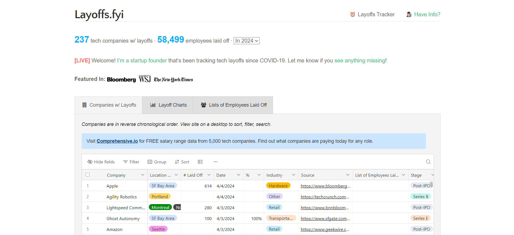Open Lightspeed's bnnbloomberg source link

325,208
